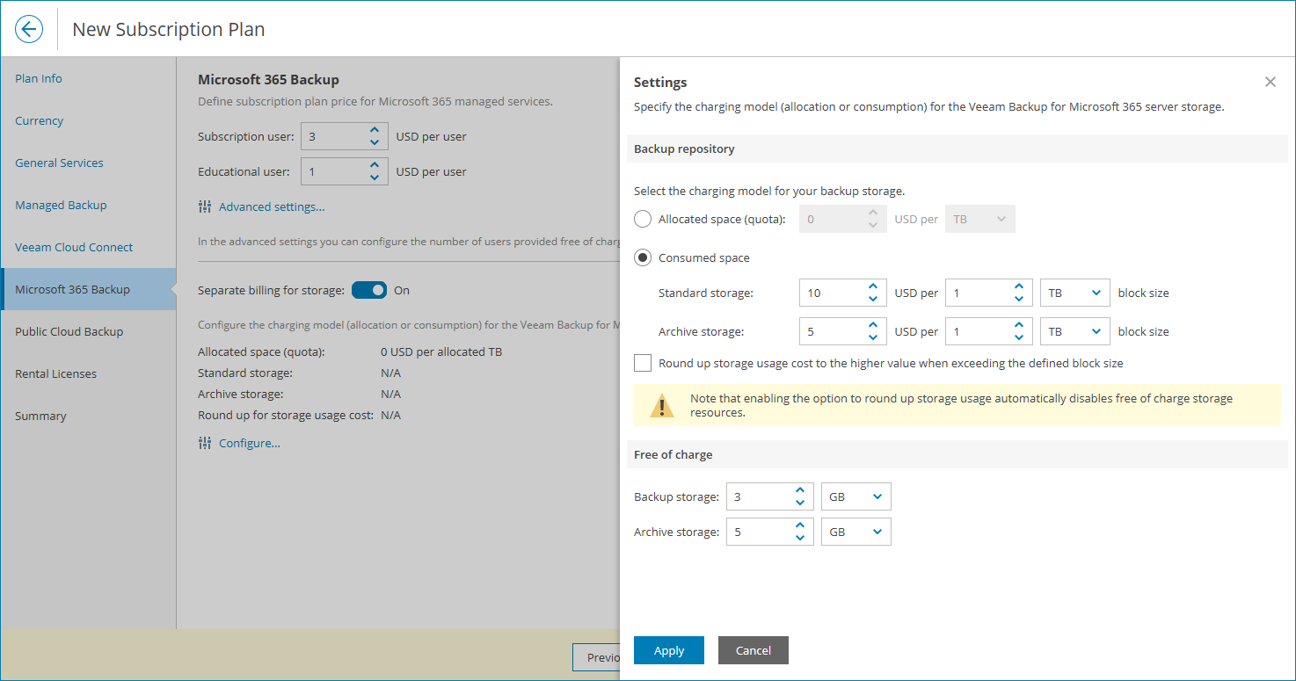Increase the Subscription user price with the stepper

[376, 130]
